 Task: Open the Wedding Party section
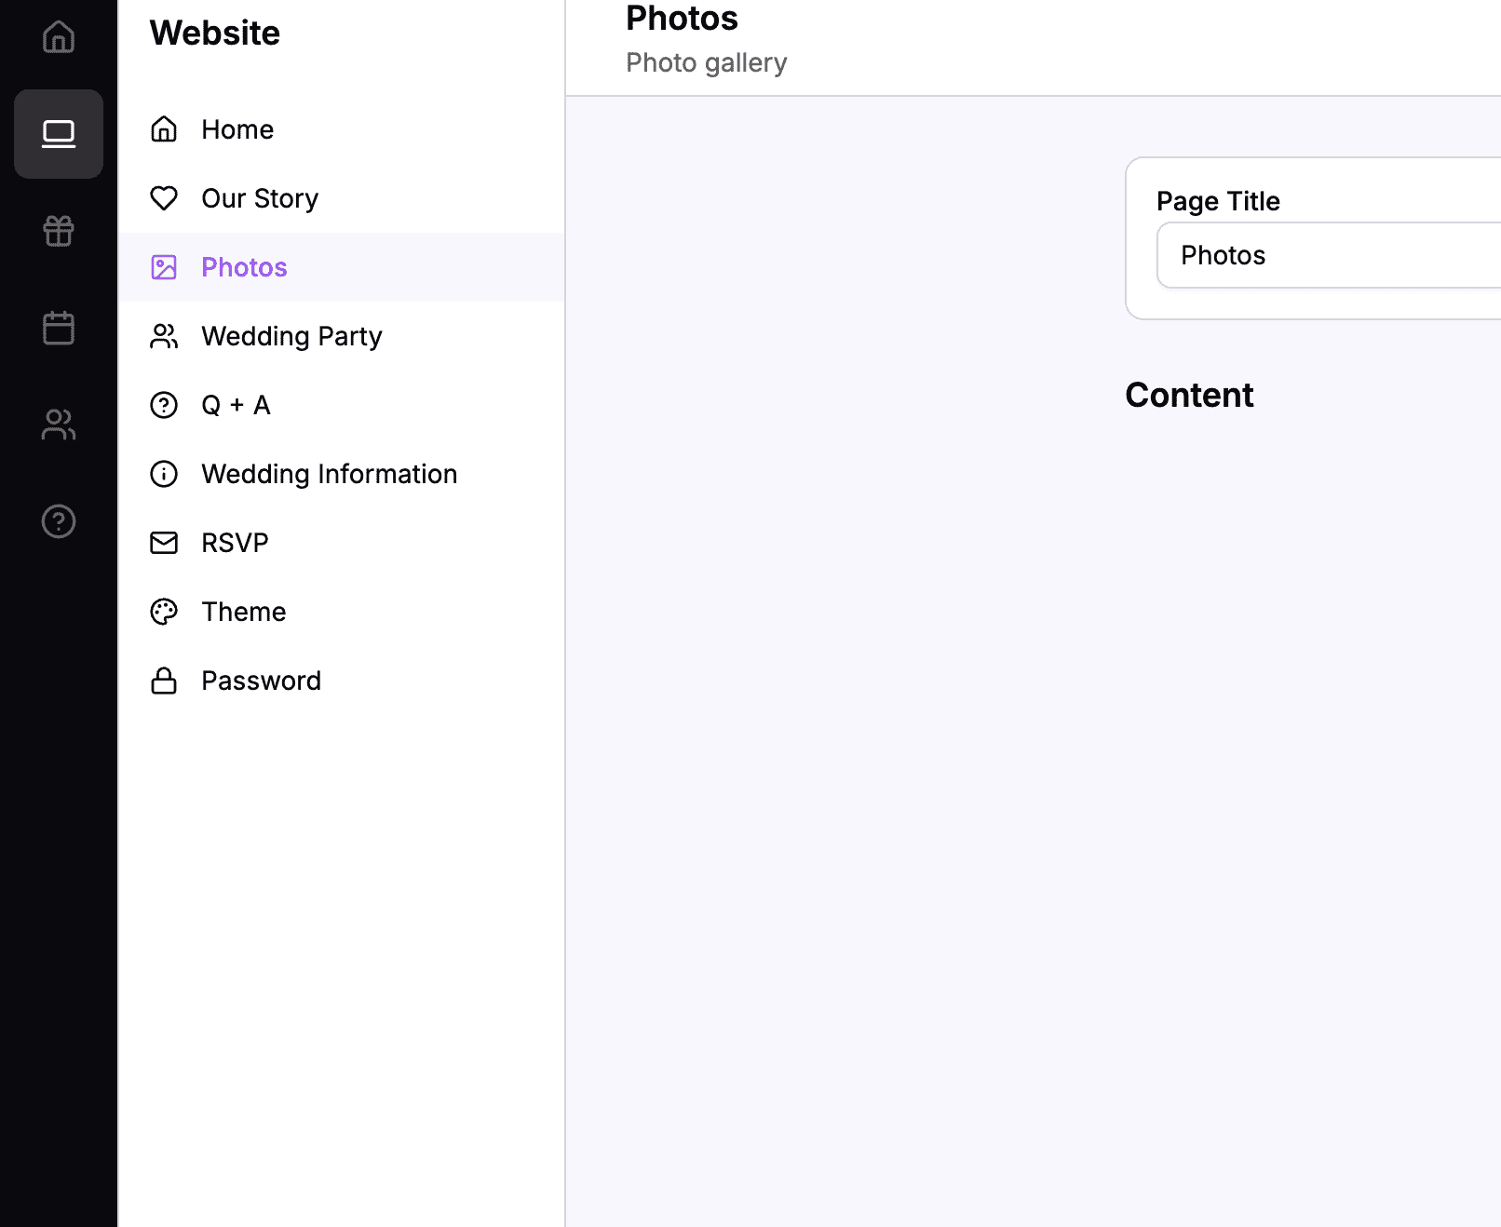coord(291,336)
